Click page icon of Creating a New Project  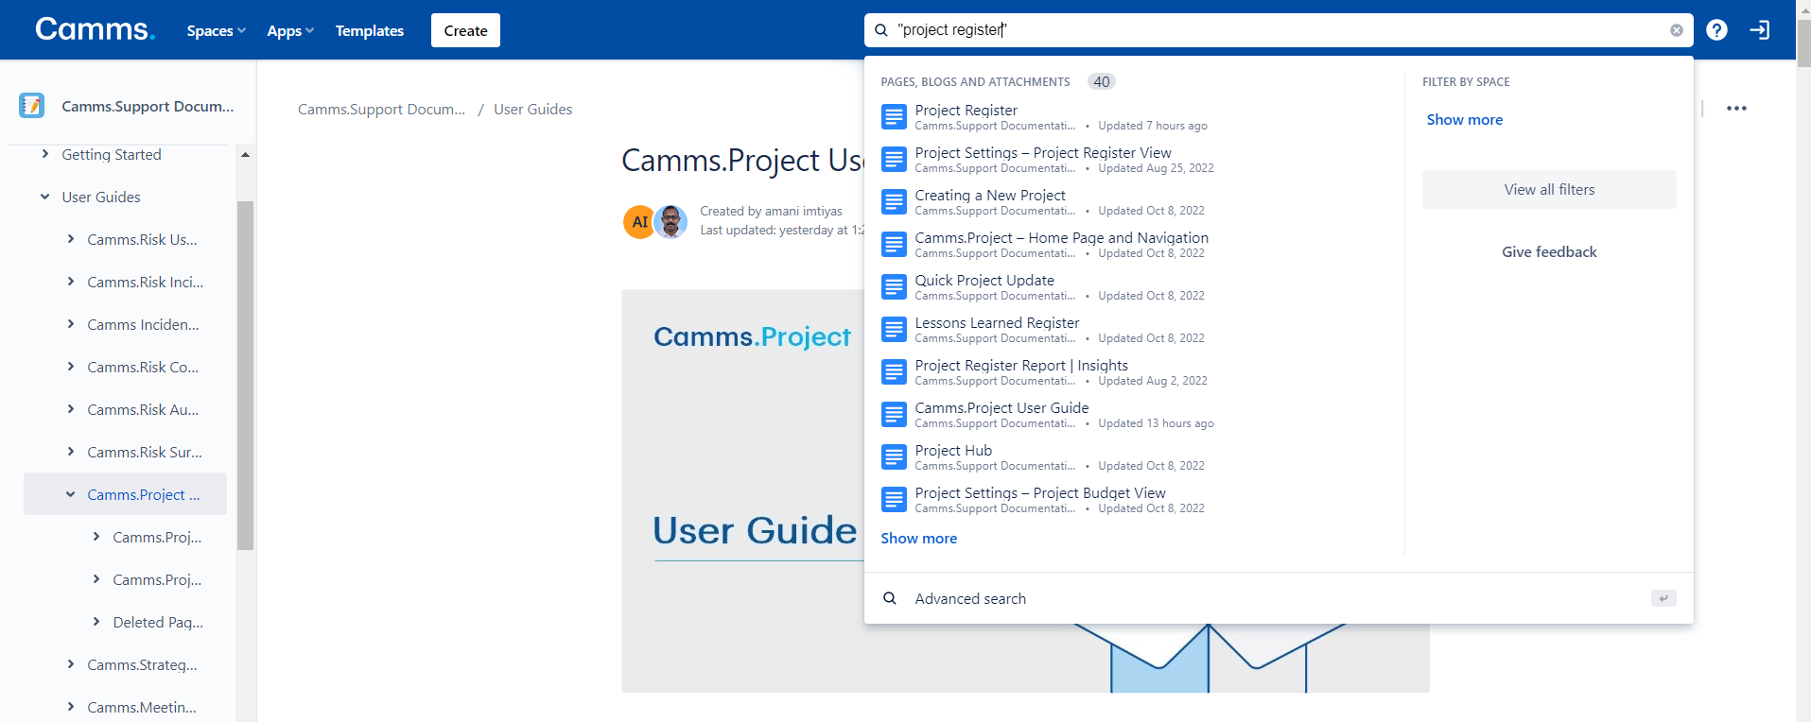pos(894,201)
